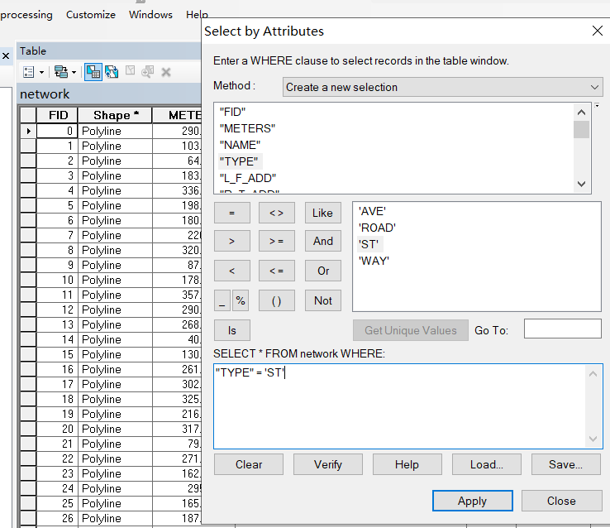This screenshot has height=528, width=610.
Task: Click the Like operator button
Action: click(x=323, y=213)
